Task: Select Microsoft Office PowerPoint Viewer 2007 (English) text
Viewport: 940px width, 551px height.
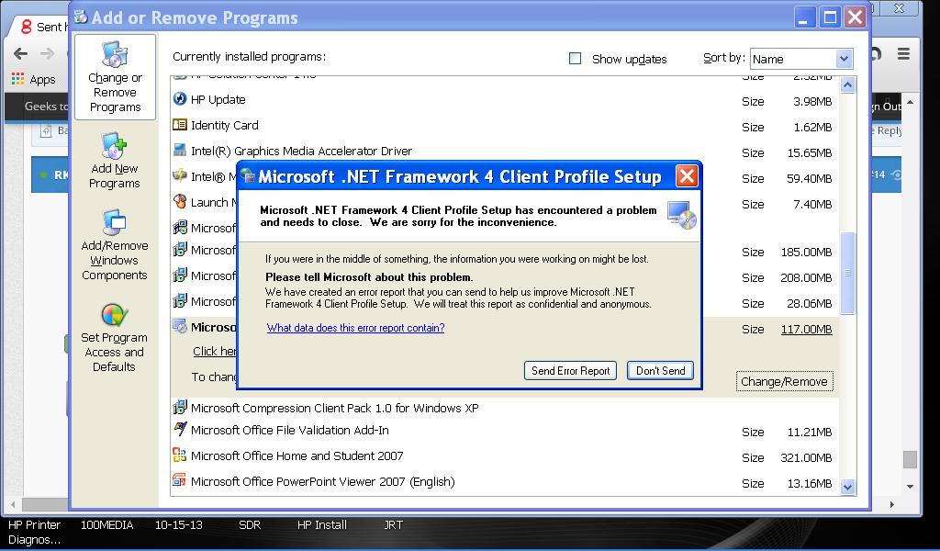Action: [322, 482]
